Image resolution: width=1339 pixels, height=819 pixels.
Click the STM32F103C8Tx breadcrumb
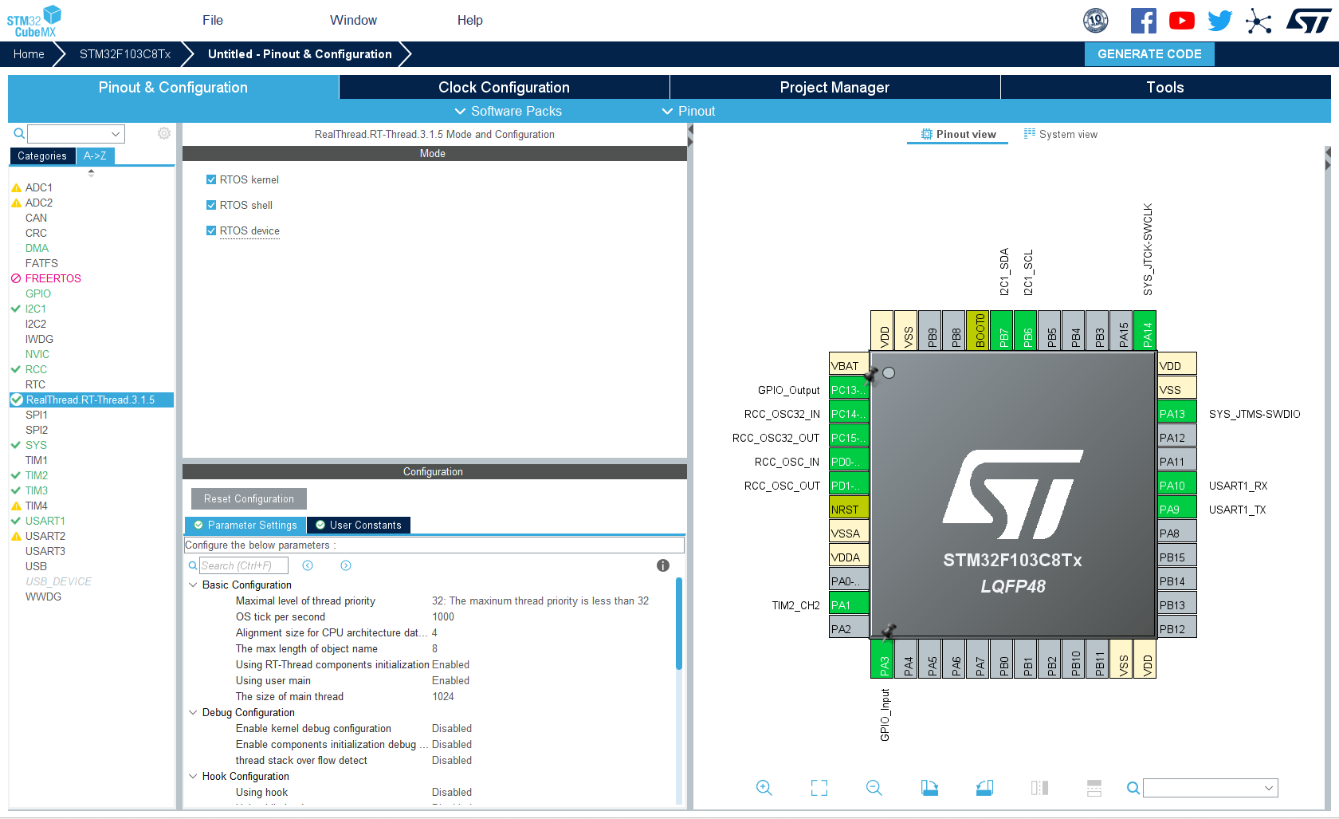[x=125, y=53]
